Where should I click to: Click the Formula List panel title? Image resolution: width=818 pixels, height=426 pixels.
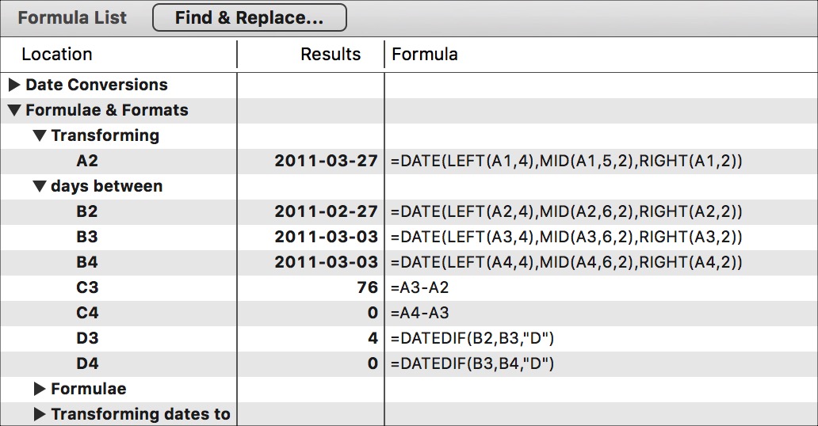72,17
